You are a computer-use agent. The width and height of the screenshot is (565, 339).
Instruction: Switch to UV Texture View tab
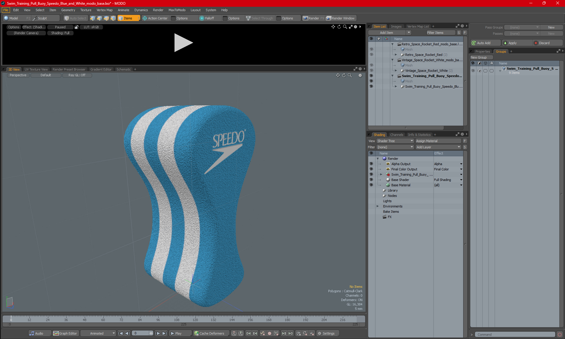point(36,69)
